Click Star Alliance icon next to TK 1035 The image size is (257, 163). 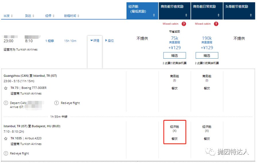(6, 139)
